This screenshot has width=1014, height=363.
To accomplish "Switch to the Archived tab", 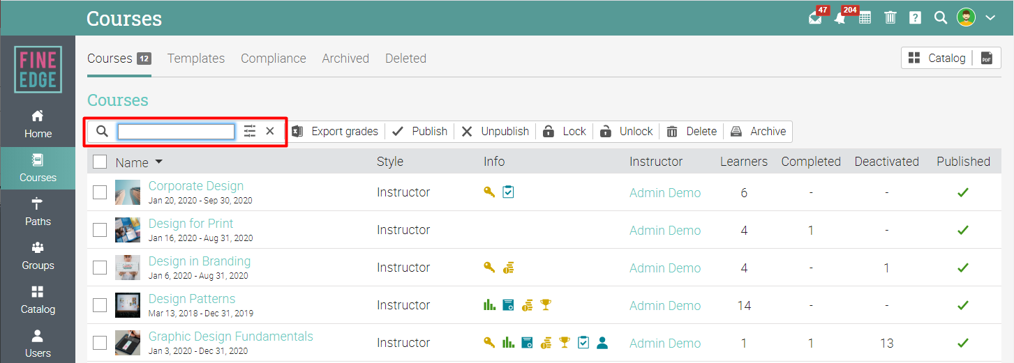I will pyautogui.click(x=345, y=59).
